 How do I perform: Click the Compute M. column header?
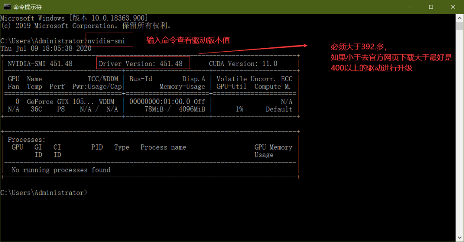[272, 86]
